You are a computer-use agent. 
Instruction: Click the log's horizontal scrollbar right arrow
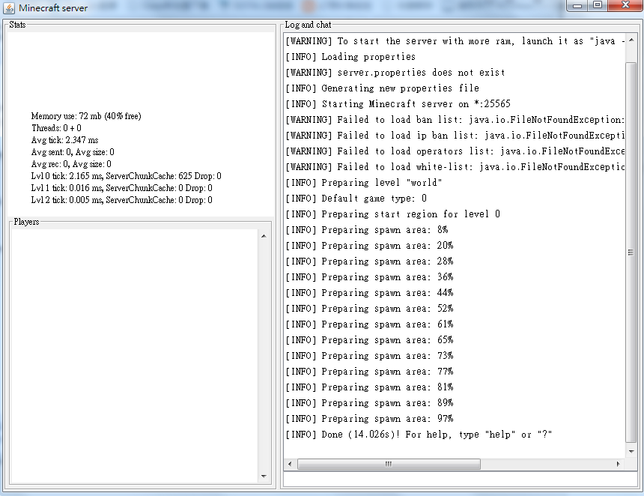pos(618,464)
